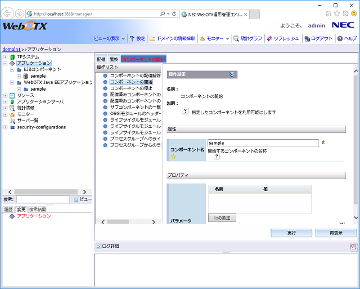This screenshot has height=289, width=360.
Task: Toggle the ビュー checkbox next to the search box
Action: pos(76,199)
